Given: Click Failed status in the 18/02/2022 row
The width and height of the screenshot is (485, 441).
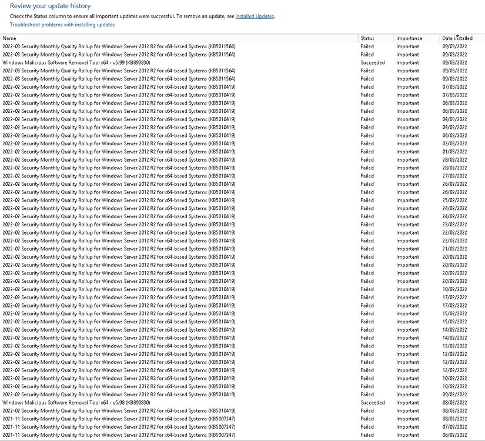Looking at the screenshot, I should (367, 289).
